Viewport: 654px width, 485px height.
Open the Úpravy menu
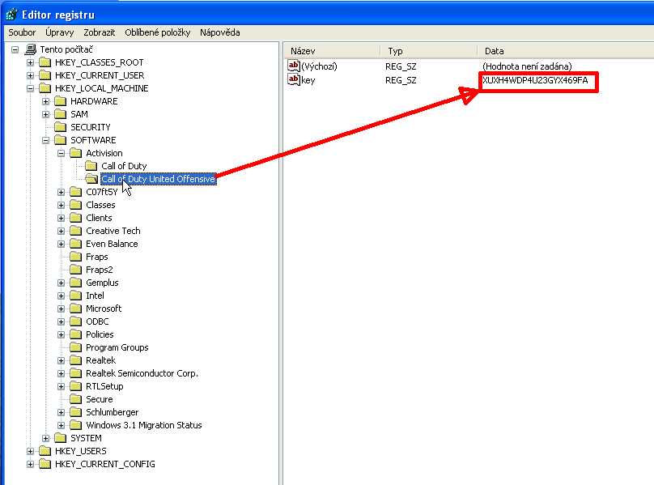60,32
